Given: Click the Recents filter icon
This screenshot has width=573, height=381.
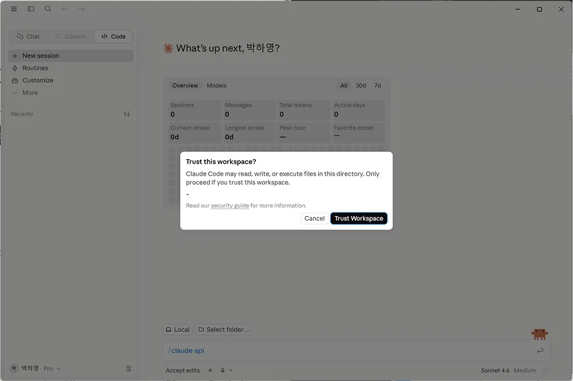Looking at the screenshot, I should point(126,114).
